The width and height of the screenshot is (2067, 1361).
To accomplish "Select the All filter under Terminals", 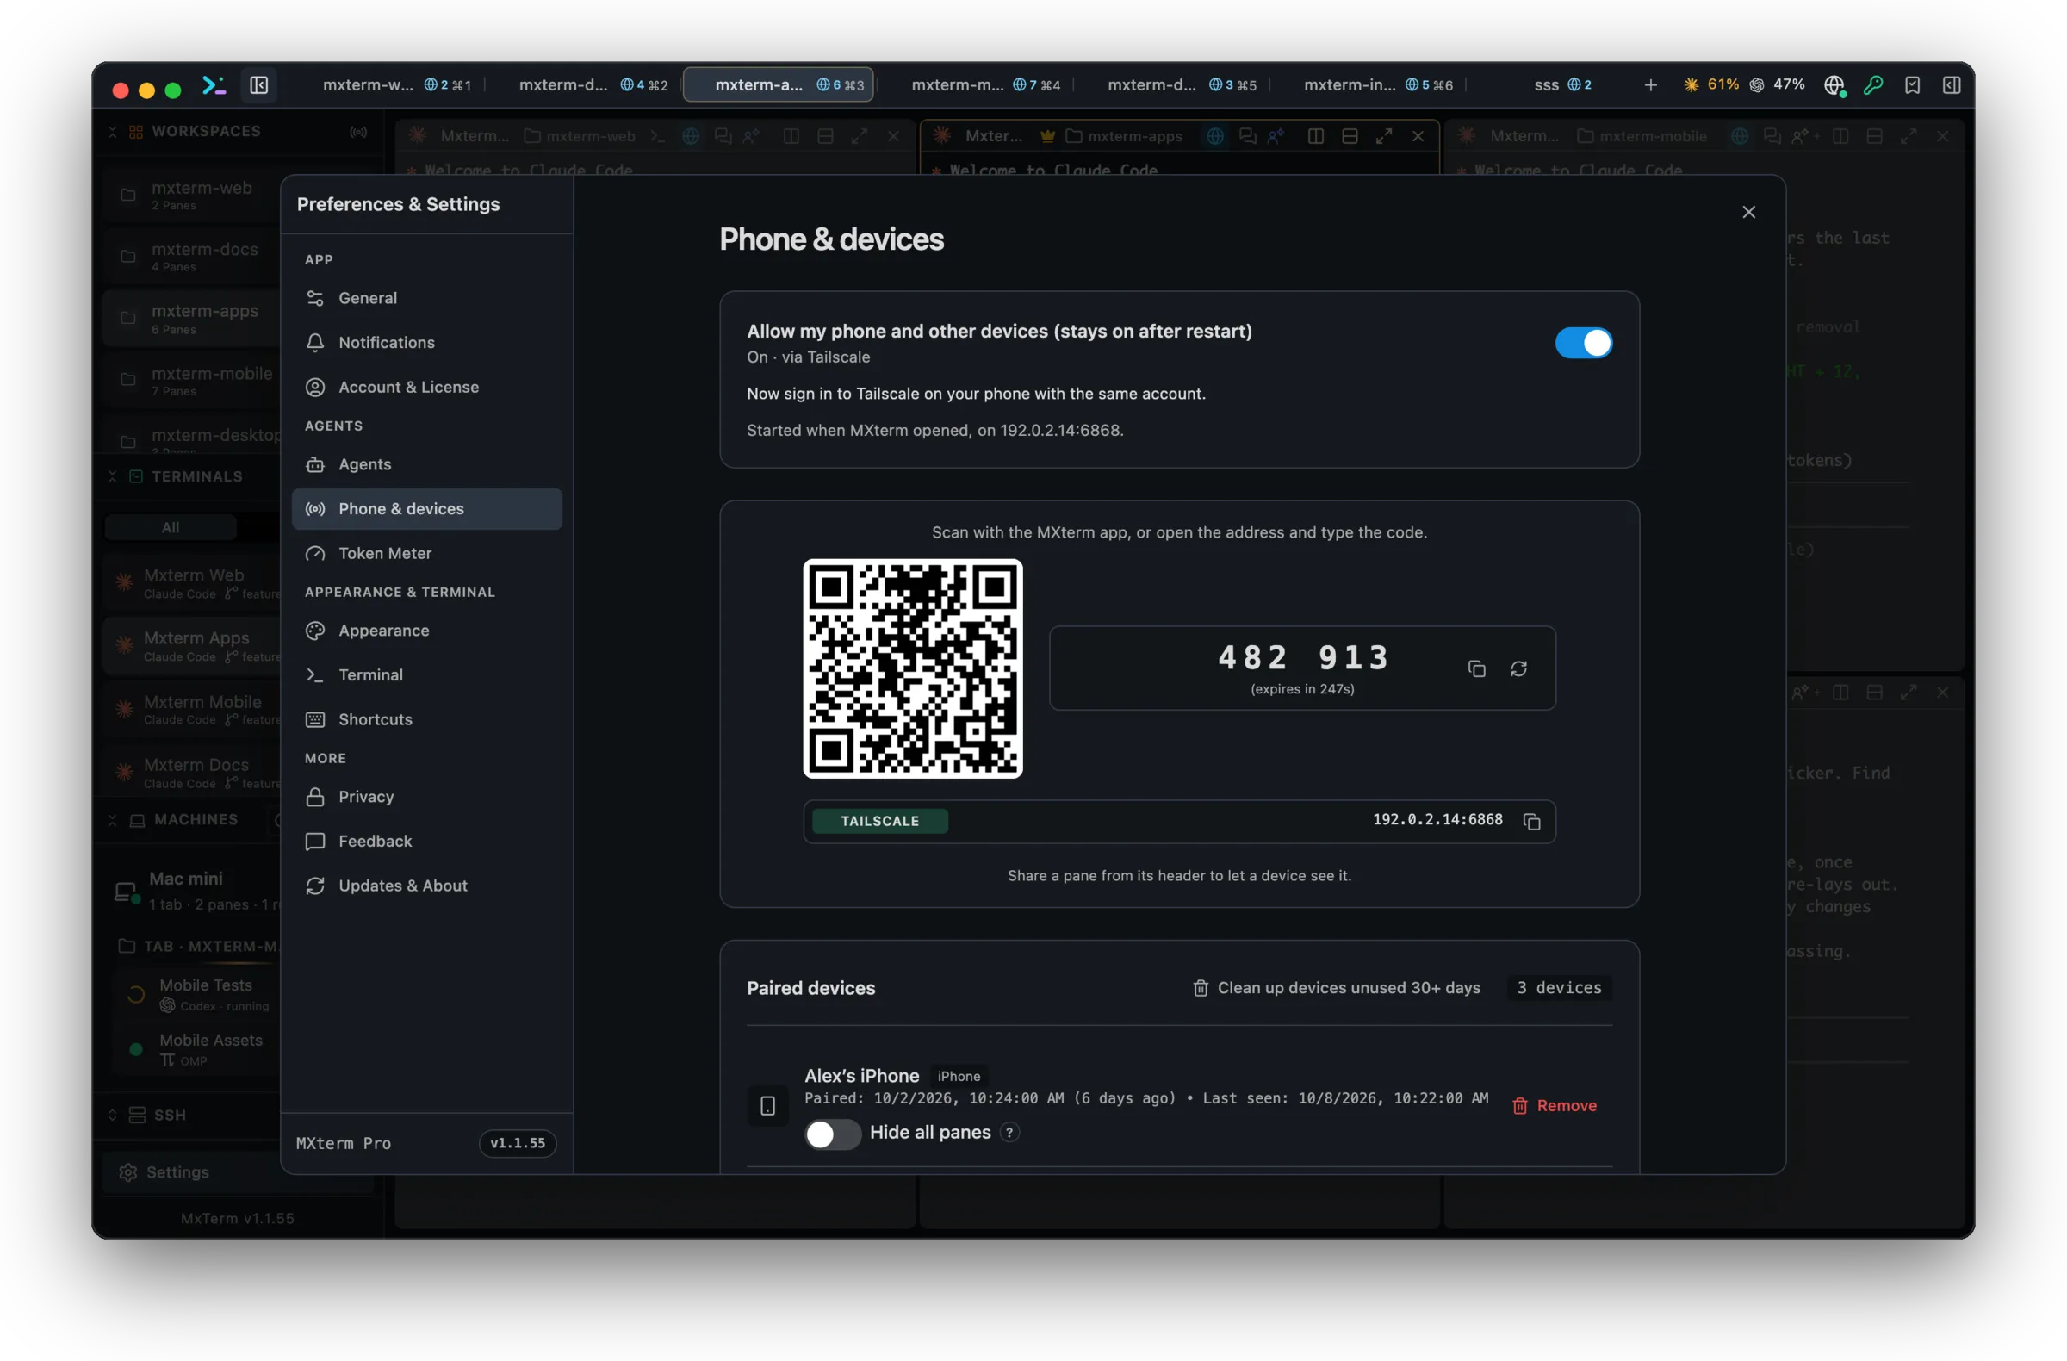I will click(x=171, y=527).
